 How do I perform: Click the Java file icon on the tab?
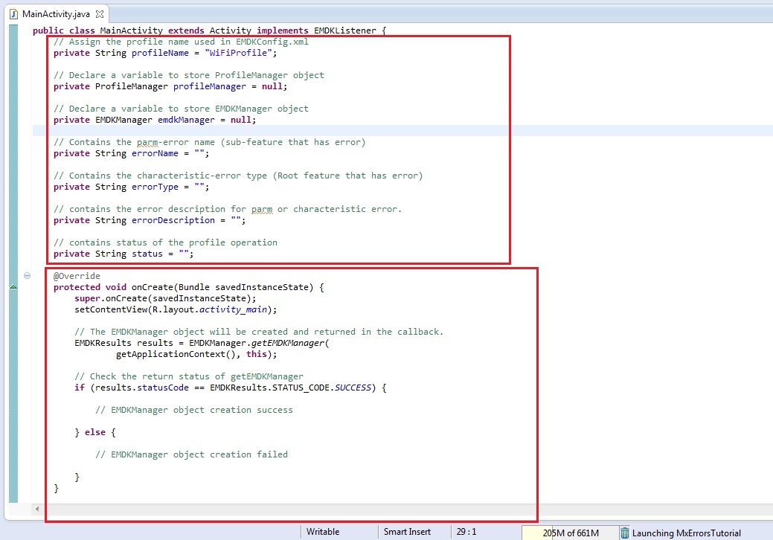click(x=13, y=14)
